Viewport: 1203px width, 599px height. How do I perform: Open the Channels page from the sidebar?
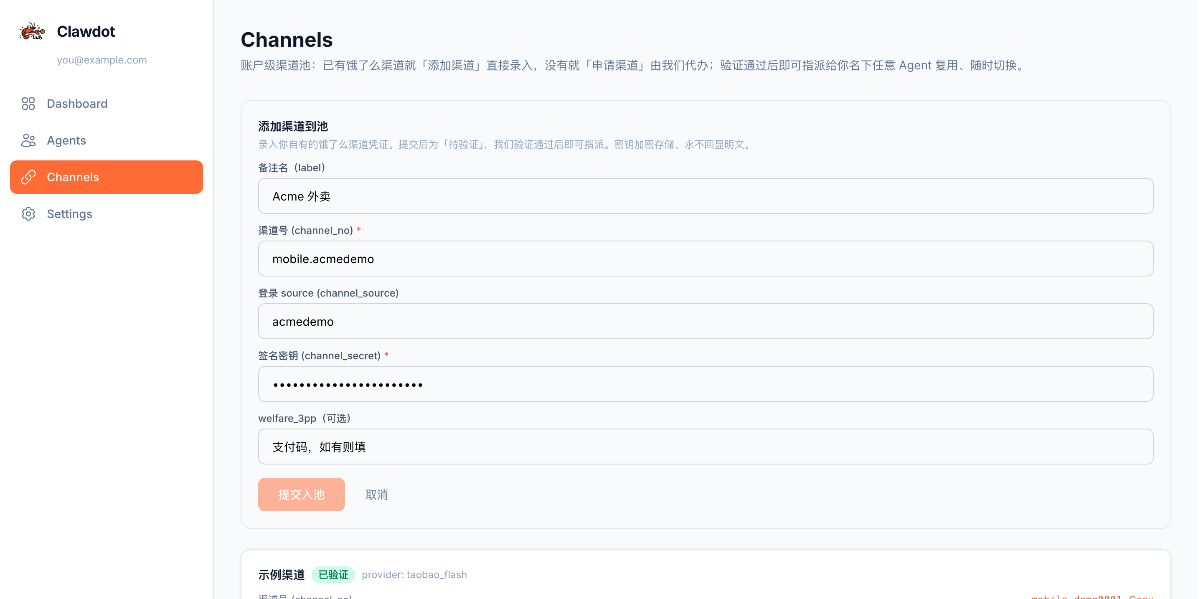(x=107, y=178)
